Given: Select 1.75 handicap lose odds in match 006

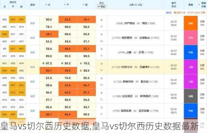Looking at the screenshot, I should tap(49, 100).
